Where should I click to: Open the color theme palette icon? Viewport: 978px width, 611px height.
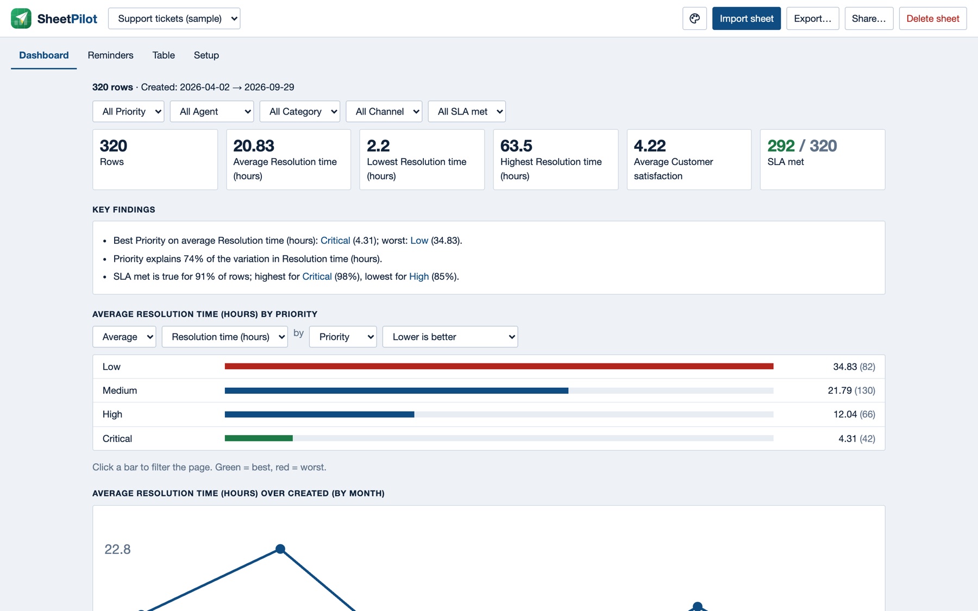coord(694,18)
